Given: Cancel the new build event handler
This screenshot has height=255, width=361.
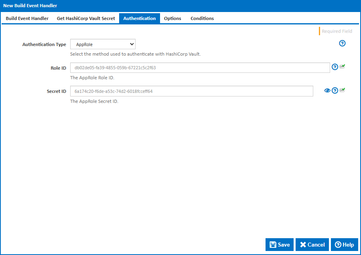Looking at the screenshot, I should point(312,245).
